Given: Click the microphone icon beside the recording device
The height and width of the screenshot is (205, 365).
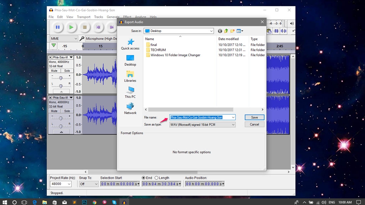Looking at the screenshot, I should 82,38.
